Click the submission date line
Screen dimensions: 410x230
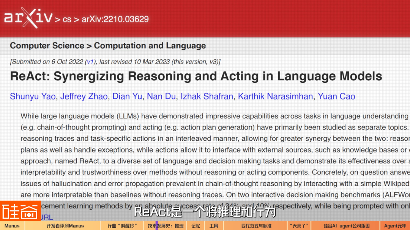coord(115,62)
